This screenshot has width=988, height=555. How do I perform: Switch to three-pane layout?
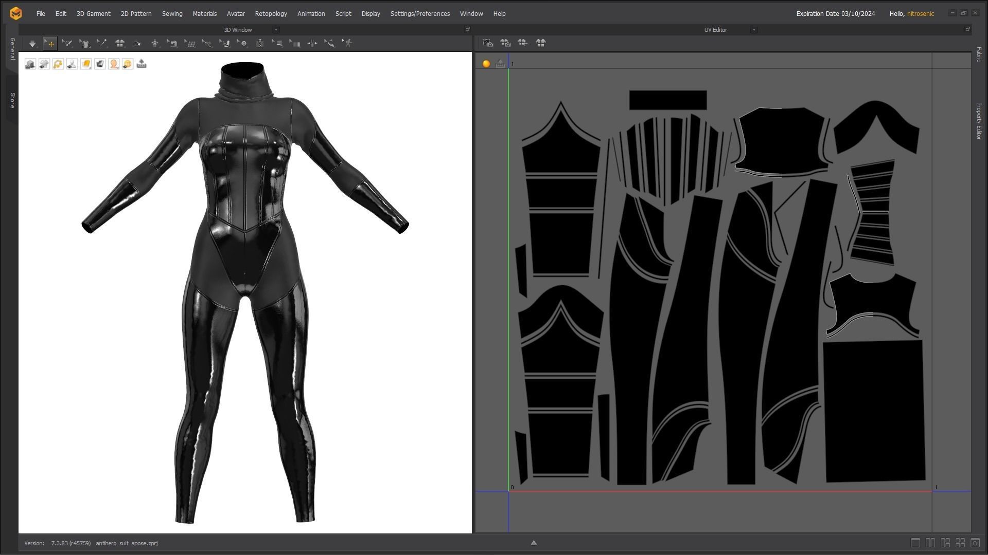click(x=945, y=543)
